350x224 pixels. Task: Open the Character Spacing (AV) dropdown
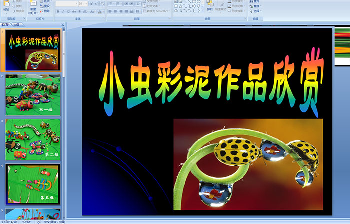pyautogui.click(x=85, y=11)
